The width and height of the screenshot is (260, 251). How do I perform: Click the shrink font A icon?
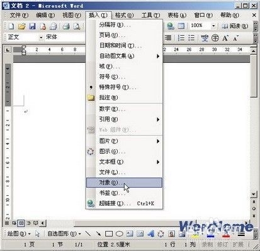click(x=235, y=38)
